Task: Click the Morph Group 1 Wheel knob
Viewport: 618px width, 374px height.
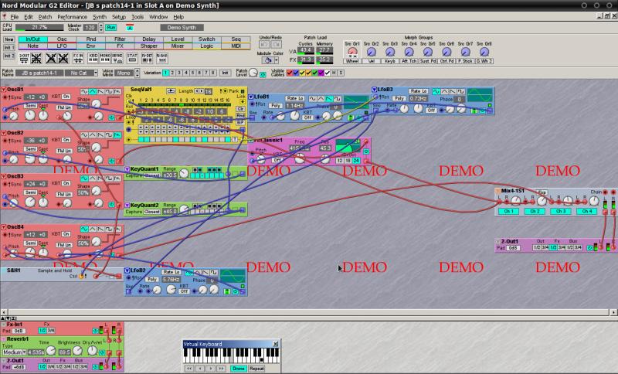Action: pyautogui.click(x=352, y=52)
